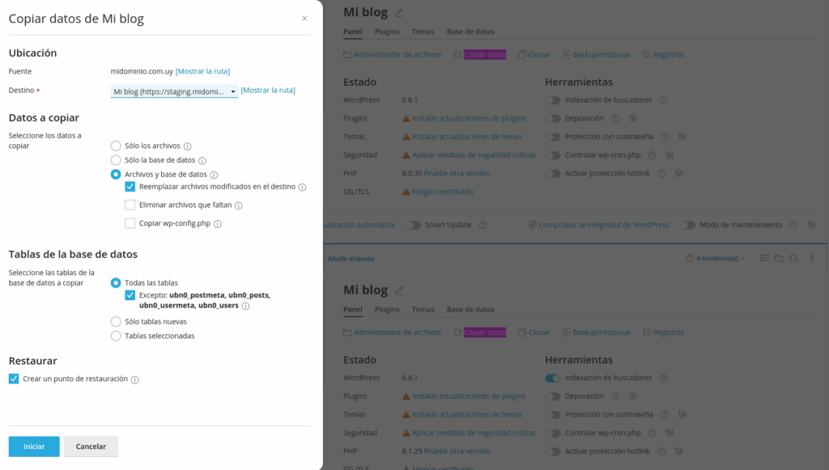Open Depuración settings sliders in PHP 8.1.29 card
Image resolution: width=829 pixels, height=470 pixels.
pyautogui.click(x=633, y=396)
